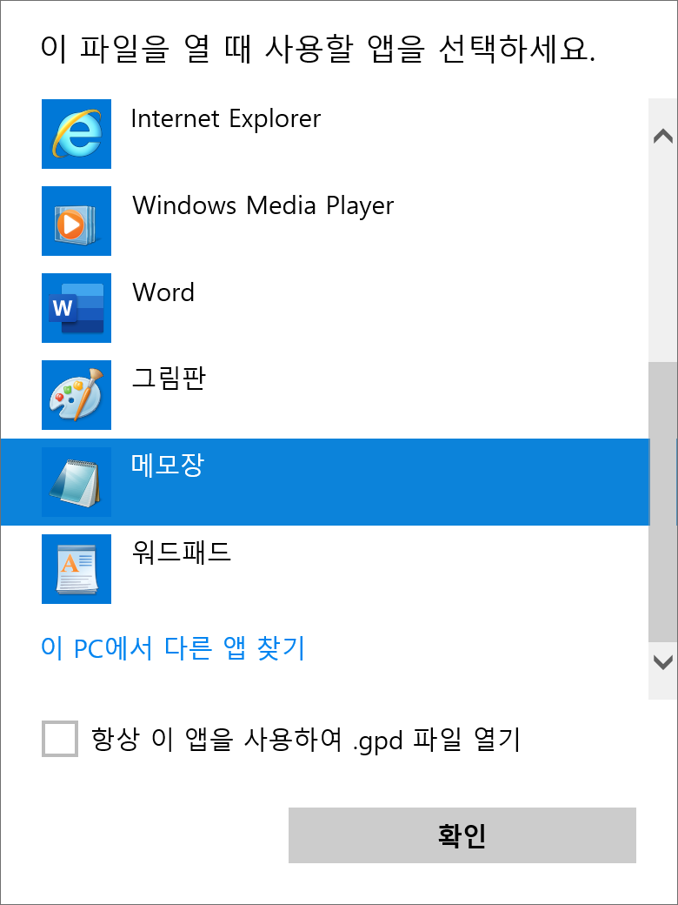The image size is (678, 905).
Task: Click the Windows Media Player icon
Action: tap(76, 221)
